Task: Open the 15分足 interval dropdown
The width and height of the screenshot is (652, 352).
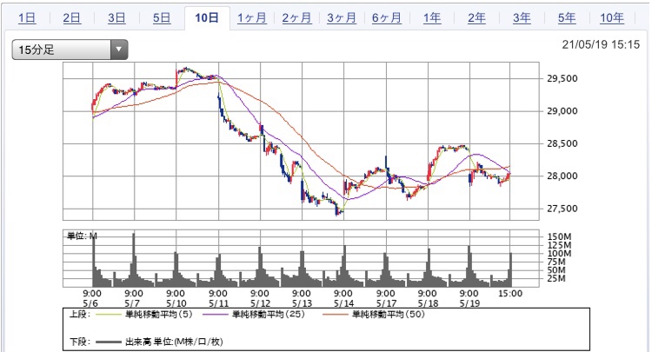Action: (70, 50)
